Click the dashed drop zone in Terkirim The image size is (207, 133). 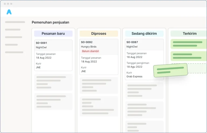197,68
